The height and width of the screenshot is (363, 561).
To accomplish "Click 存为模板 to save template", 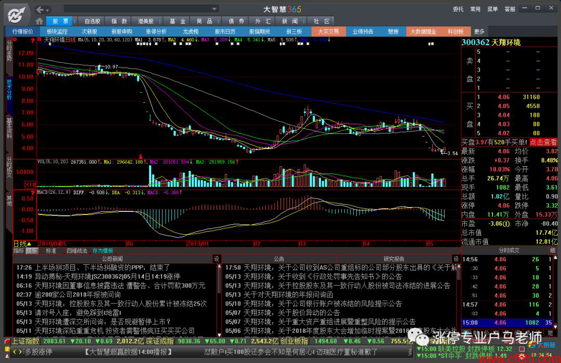I will [x=103, y=251].
